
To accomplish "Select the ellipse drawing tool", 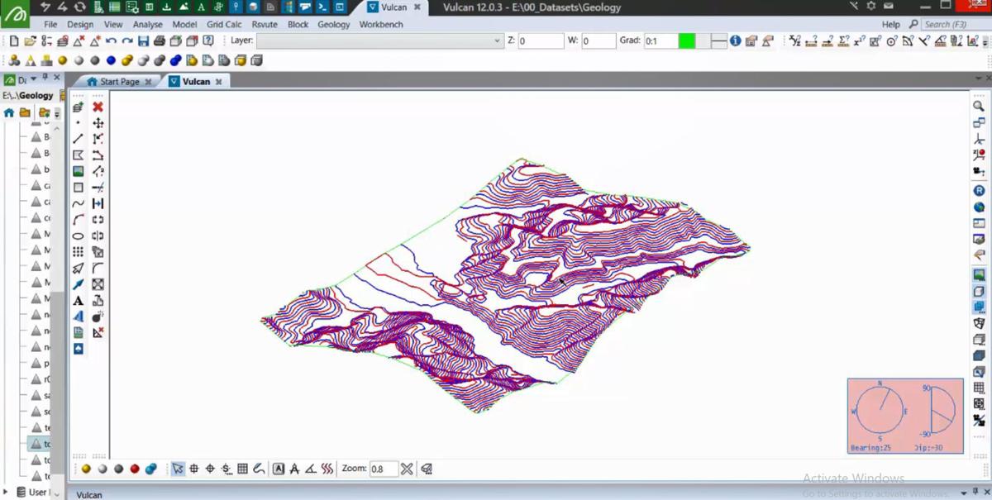I will pyautogui.click(x=78, y=236).
